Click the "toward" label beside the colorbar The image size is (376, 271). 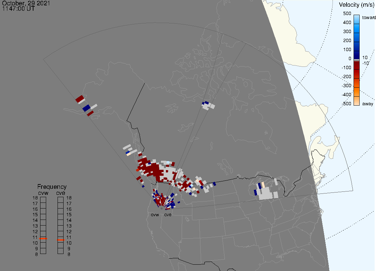(369, 17)
